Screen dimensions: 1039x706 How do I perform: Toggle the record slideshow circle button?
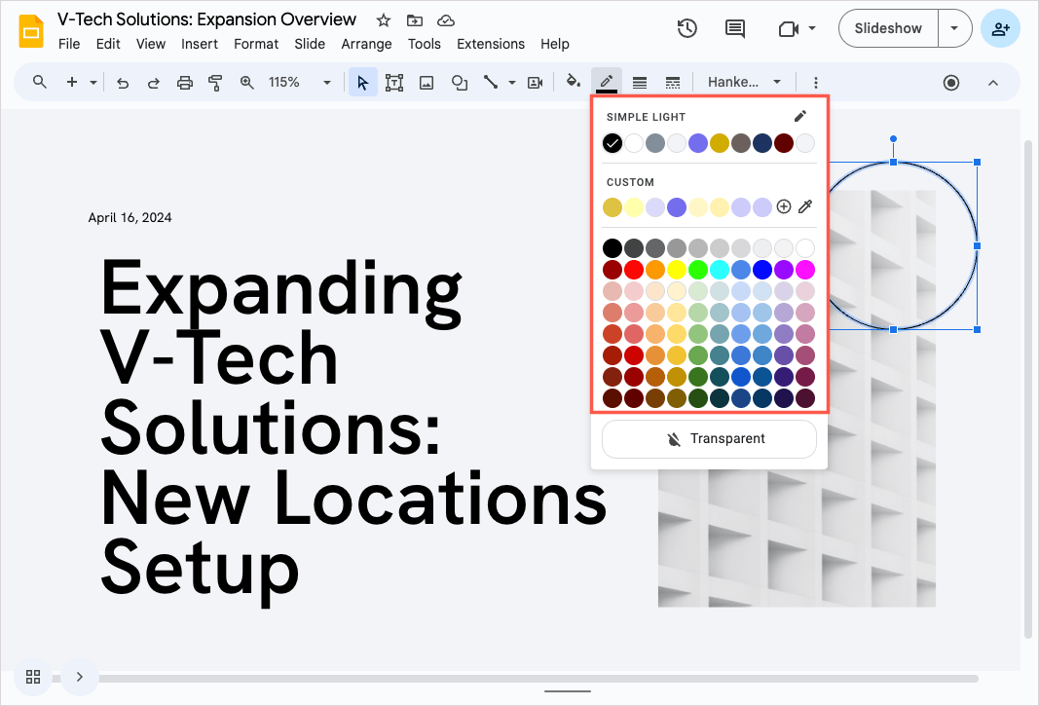click(x=951, y=83)
